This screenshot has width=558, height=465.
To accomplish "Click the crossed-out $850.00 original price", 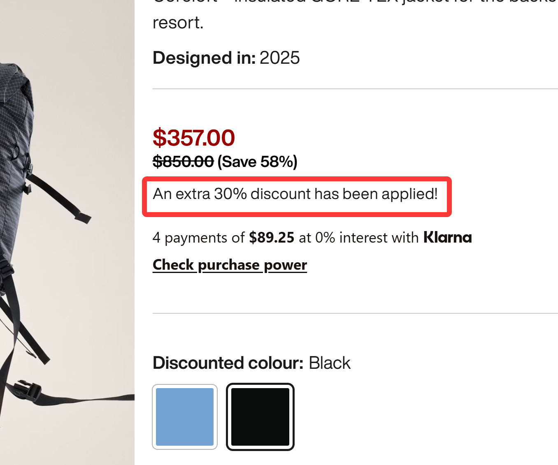I will pos(183,162).
